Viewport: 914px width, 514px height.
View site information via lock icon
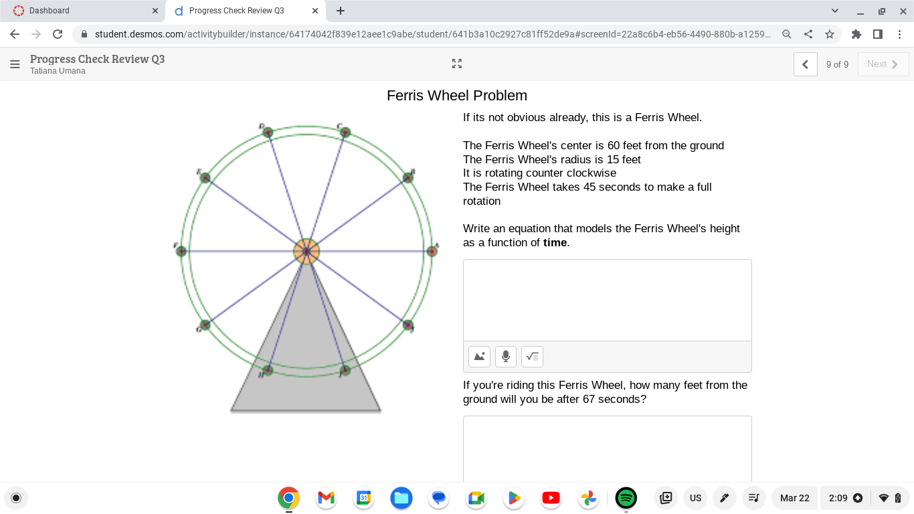(x=84, y=34)
